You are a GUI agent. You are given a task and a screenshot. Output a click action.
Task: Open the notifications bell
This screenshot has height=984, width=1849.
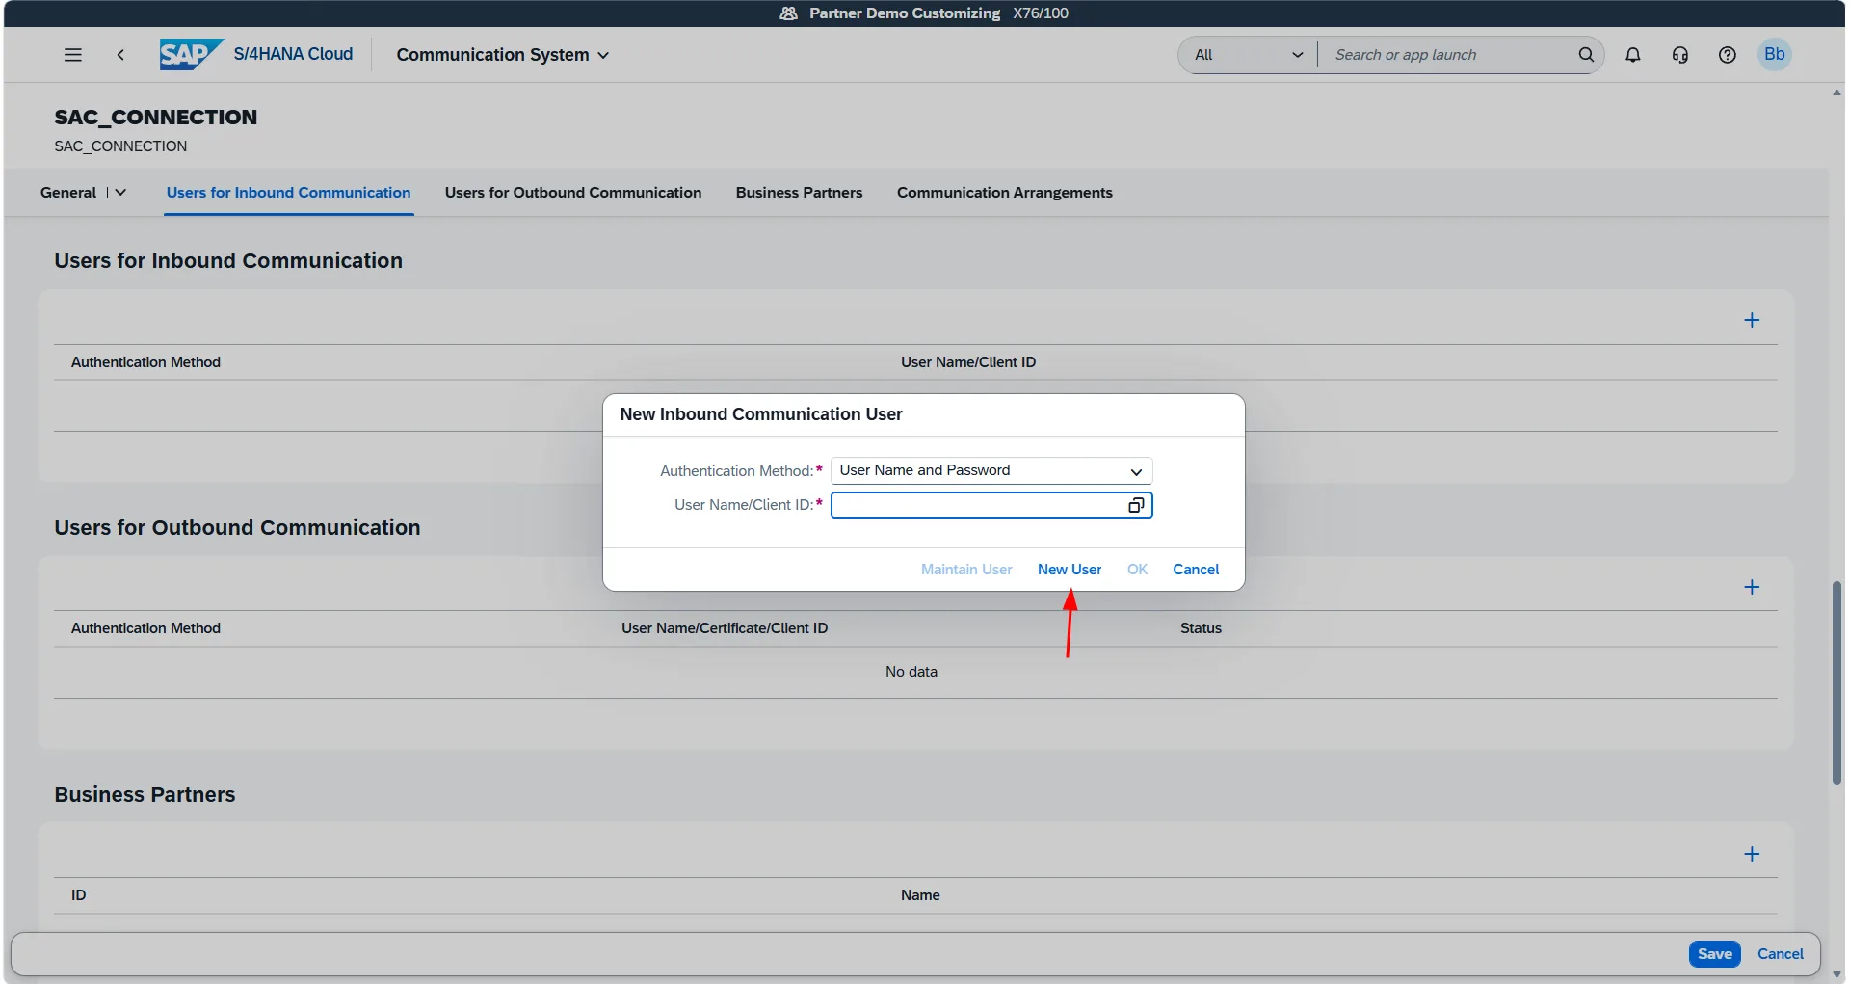click(1632, 55)
